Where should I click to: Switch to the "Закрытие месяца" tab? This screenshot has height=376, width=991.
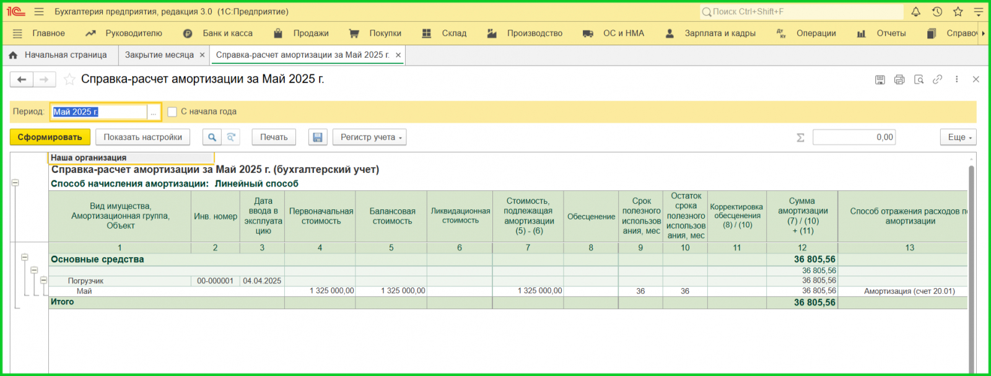pos(159,55)
